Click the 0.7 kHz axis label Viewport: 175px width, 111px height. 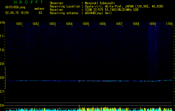(x=2, y=92)
